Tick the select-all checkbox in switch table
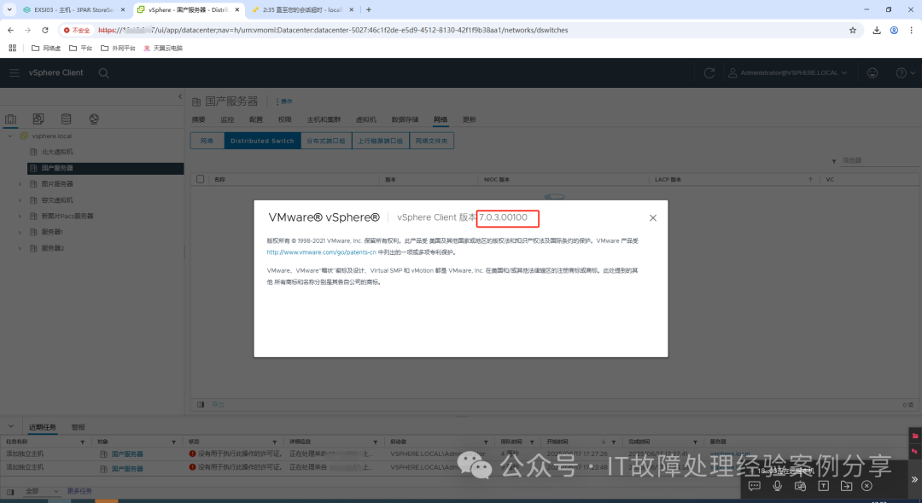Image resolution: width=922 pixels, height=503 pixels. point(200,179)
